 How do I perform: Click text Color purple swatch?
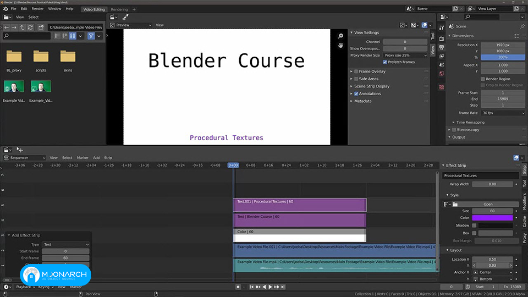click(492, 218)
